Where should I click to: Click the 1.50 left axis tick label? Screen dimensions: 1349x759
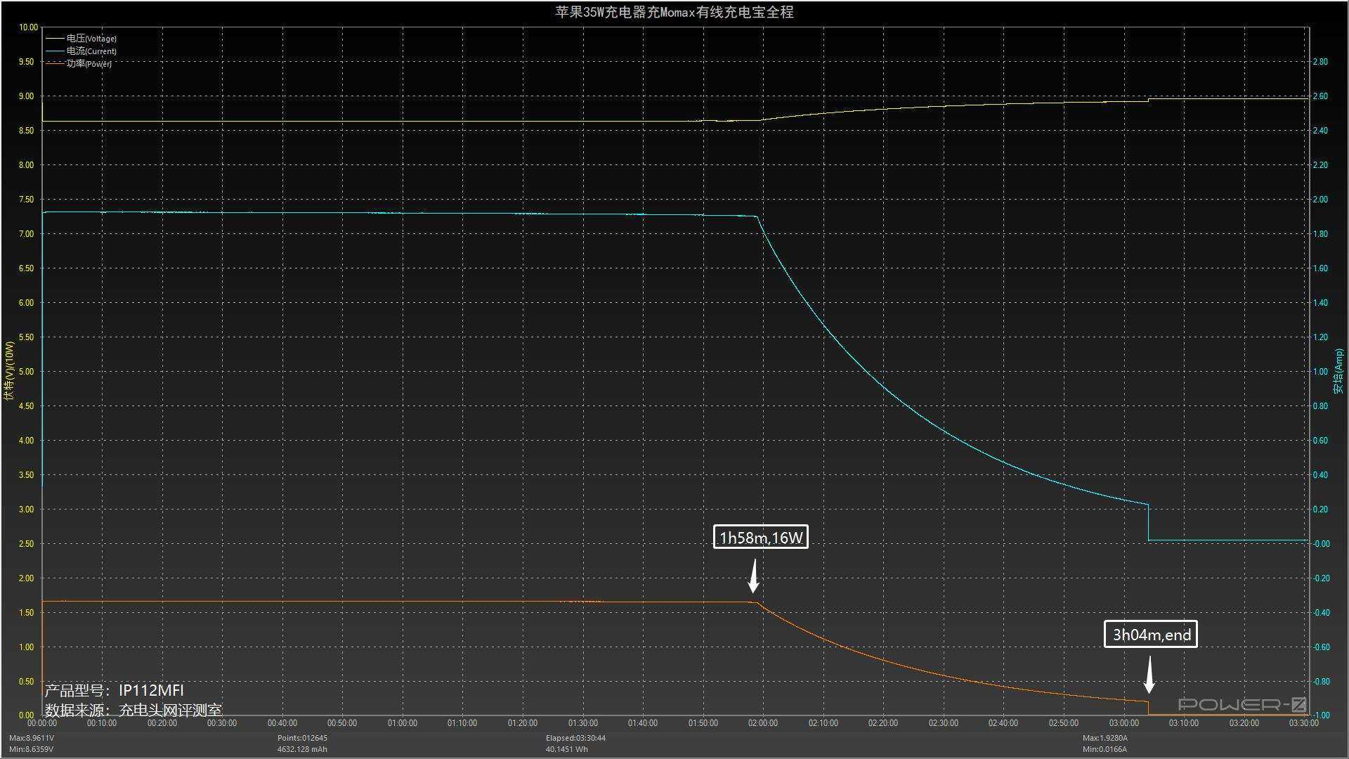click(26, 613)
